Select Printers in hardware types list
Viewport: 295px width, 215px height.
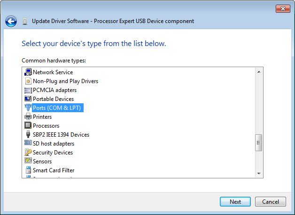coord(42,117)
